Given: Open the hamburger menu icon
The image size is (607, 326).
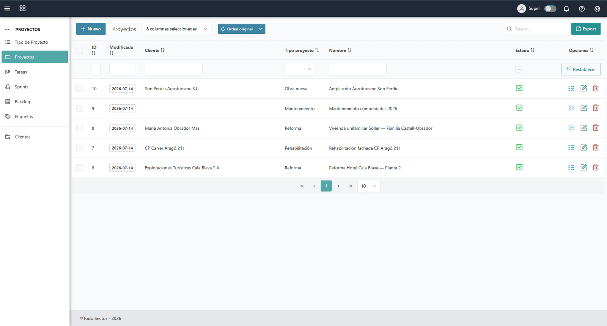Looking at the screenshot, I should tap(7, 8).
